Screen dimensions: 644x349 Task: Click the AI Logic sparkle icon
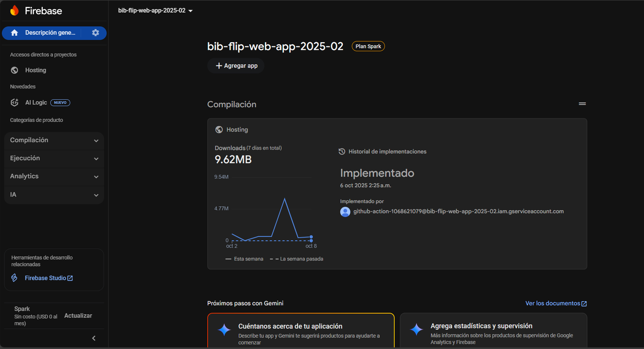coord(15,102)
